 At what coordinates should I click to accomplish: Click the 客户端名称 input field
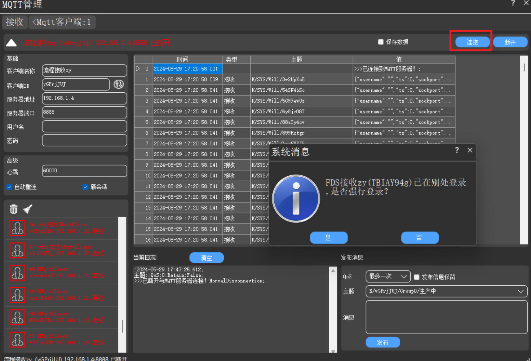84,70
